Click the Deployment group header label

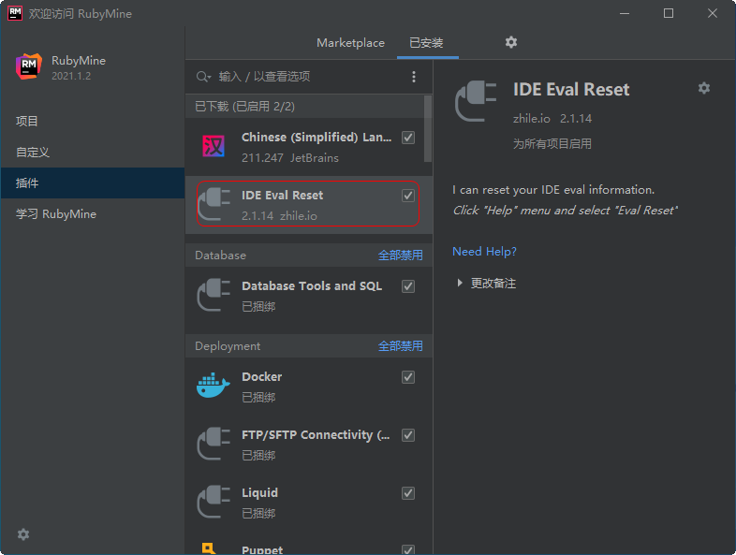(228, 346)
